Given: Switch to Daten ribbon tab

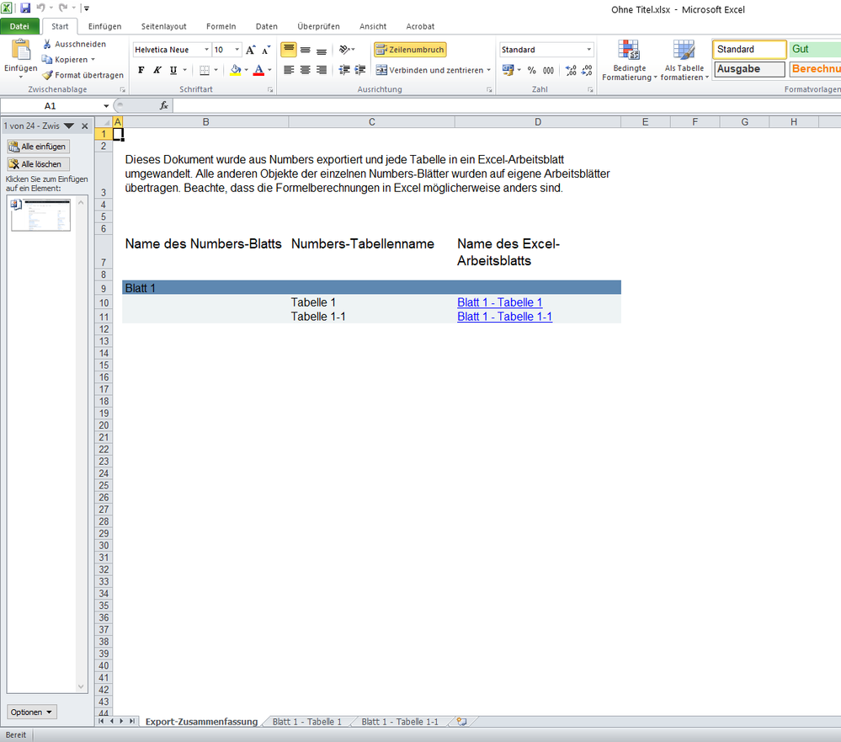Looking at the screenshot, I should pyautogui.click(x=267, y=26).
